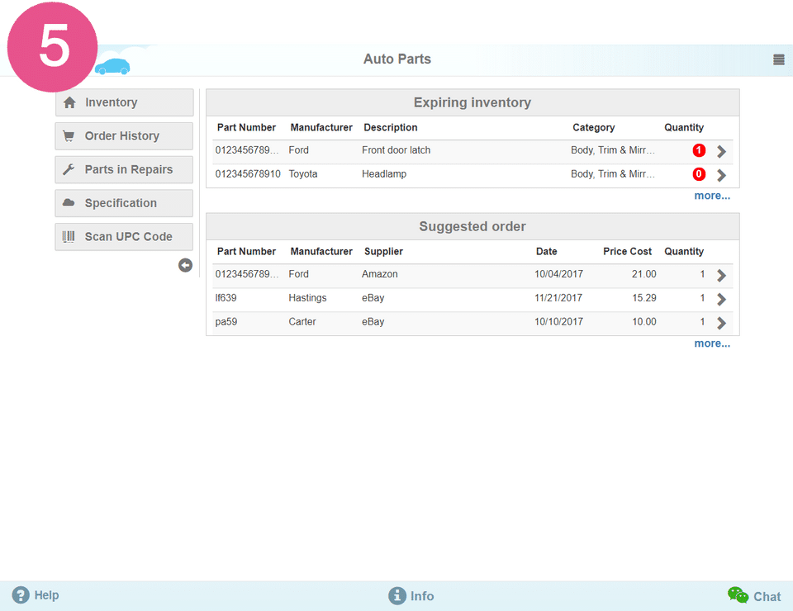Click part number pa59
The width and height of the screenshot is (793, 611).
coord(226,321)
